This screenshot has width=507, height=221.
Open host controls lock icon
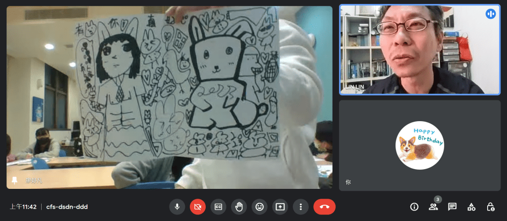click(490, 207)
